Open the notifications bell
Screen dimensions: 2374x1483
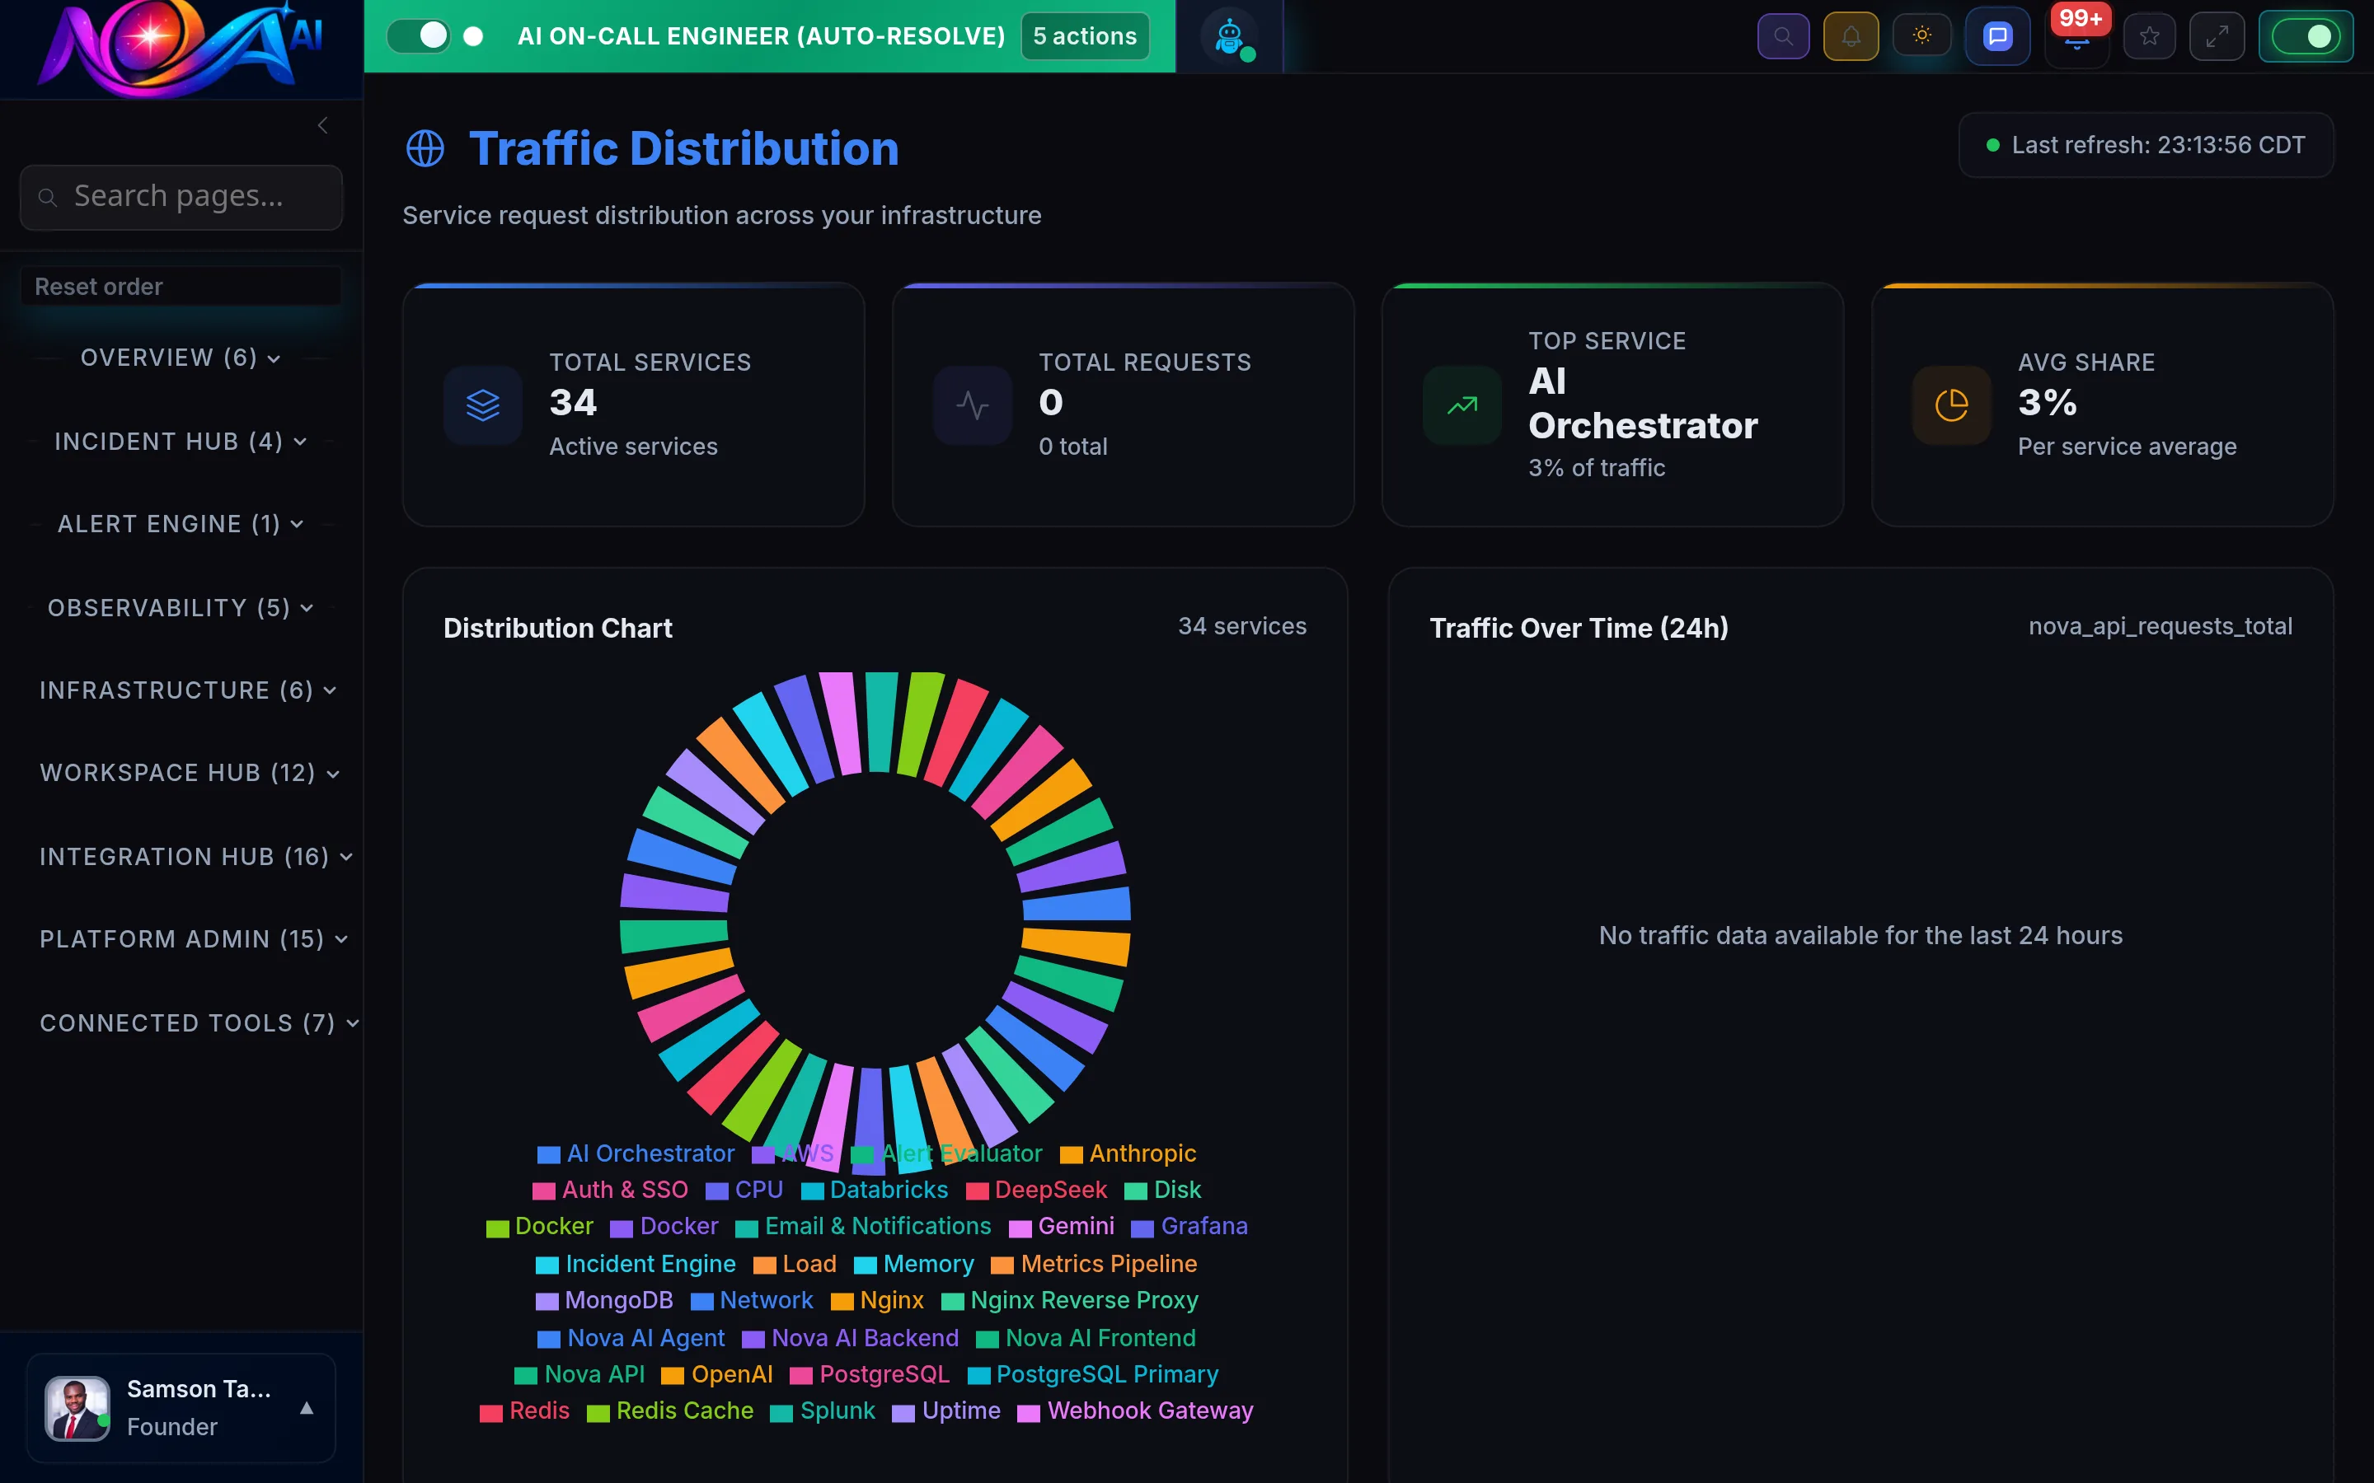1851,35
